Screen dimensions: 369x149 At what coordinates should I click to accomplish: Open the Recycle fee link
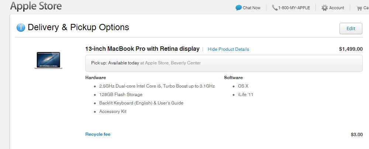click(x=98, y=134)
